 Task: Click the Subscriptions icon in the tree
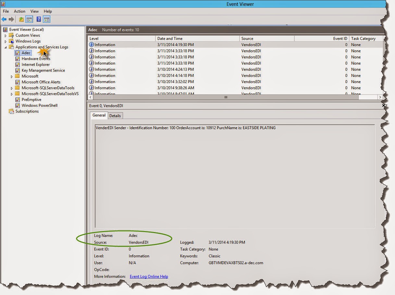click(x=11, y=111)
